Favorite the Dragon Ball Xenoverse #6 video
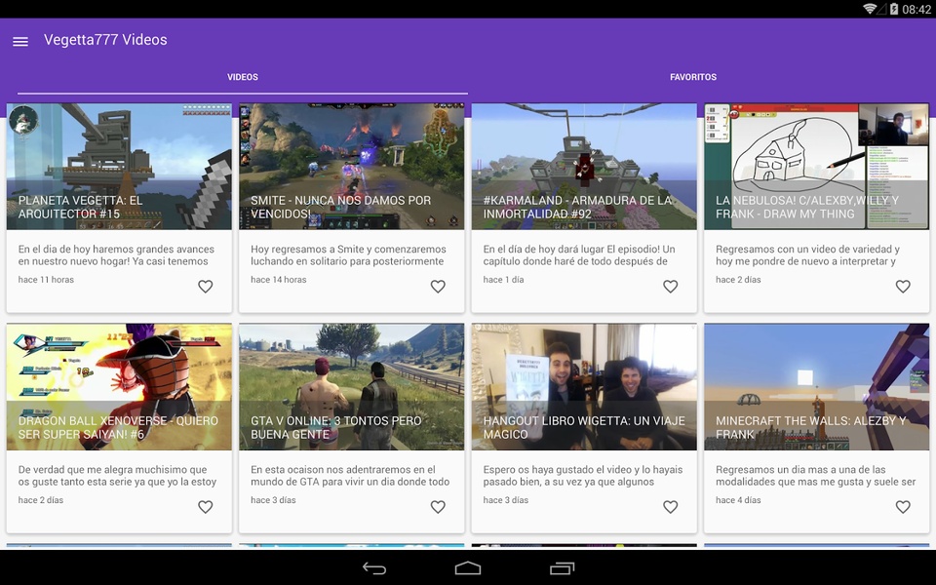The image size is (936, 585). tap(206, 507)
